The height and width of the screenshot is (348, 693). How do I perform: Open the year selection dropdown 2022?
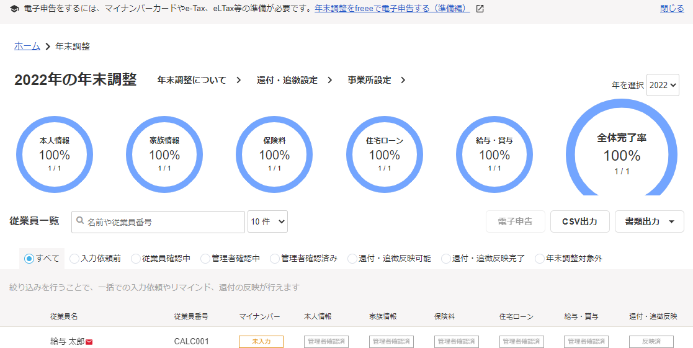[x=663, y=86]
